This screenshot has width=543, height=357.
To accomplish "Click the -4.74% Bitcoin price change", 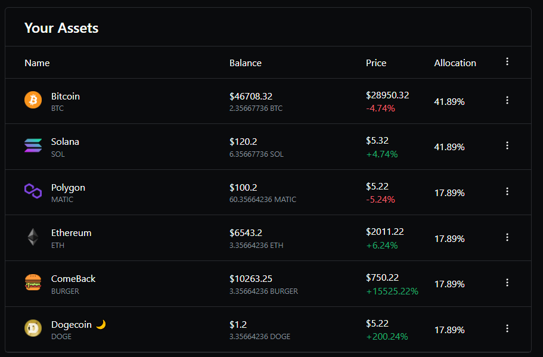I will (381, 108).
